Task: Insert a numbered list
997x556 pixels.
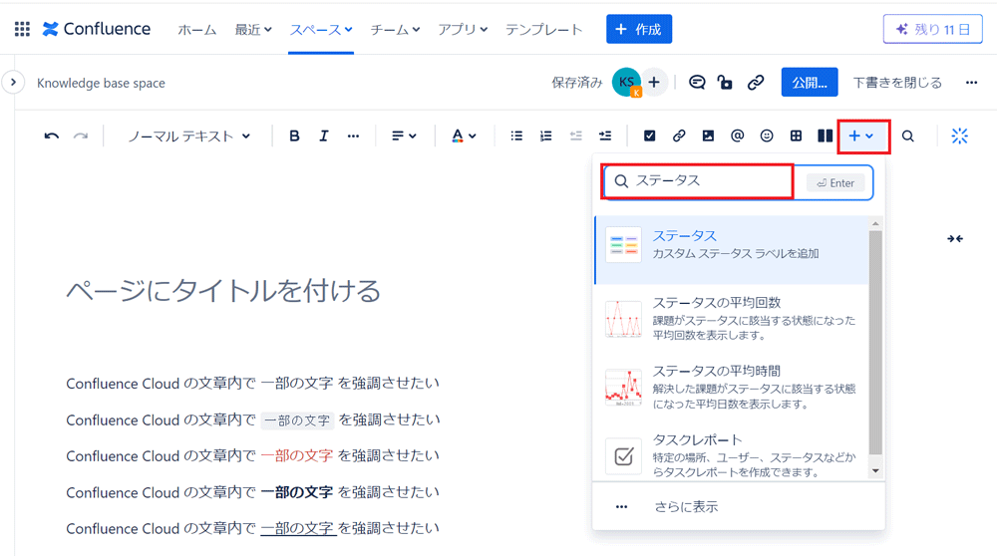Action: tap(545, 136)
